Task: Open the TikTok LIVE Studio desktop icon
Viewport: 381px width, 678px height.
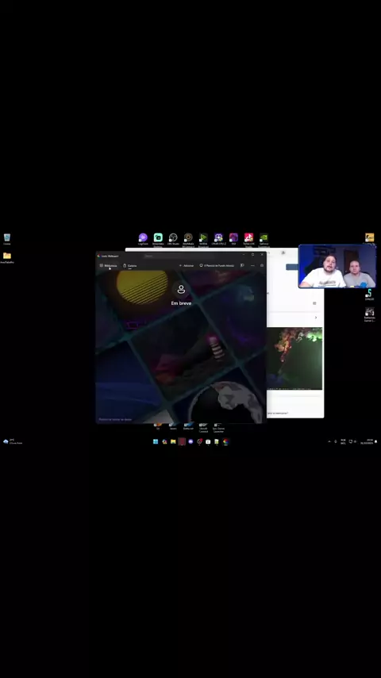Action: (248, 239)
